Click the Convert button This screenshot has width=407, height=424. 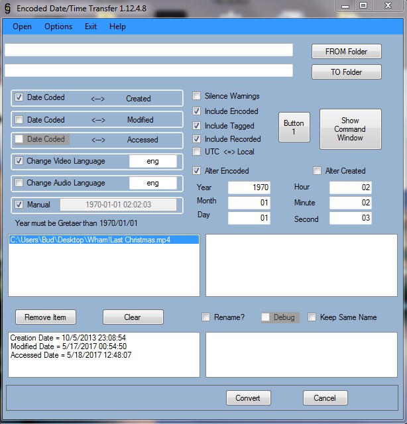248,398
